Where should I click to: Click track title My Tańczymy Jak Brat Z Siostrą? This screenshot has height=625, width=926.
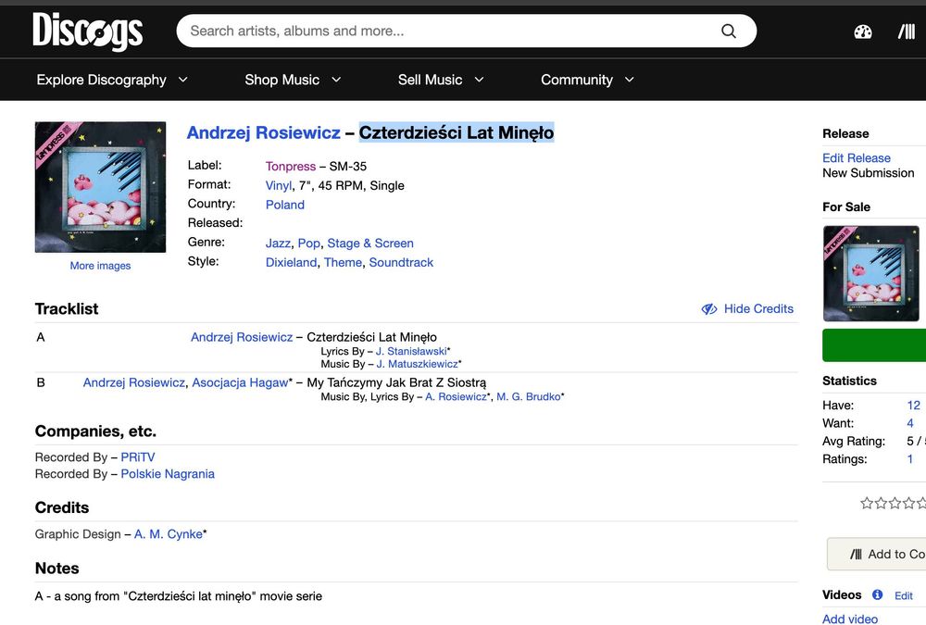click(x=396, y=382)
